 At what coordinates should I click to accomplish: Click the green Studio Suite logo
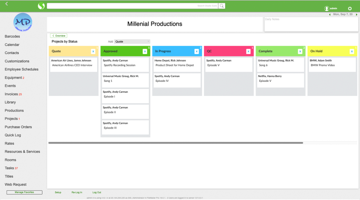tap(41, 6)
